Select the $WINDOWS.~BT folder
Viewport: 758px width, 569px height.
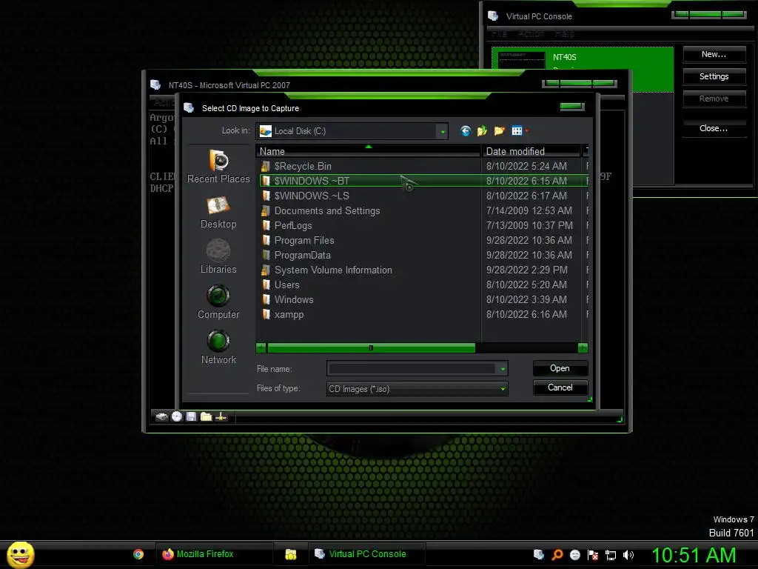coord(312,181)
